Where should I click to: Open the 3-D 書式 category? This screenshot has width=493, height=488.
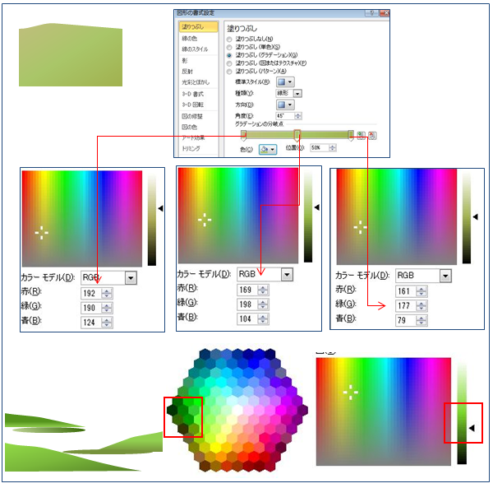point(192,94)
